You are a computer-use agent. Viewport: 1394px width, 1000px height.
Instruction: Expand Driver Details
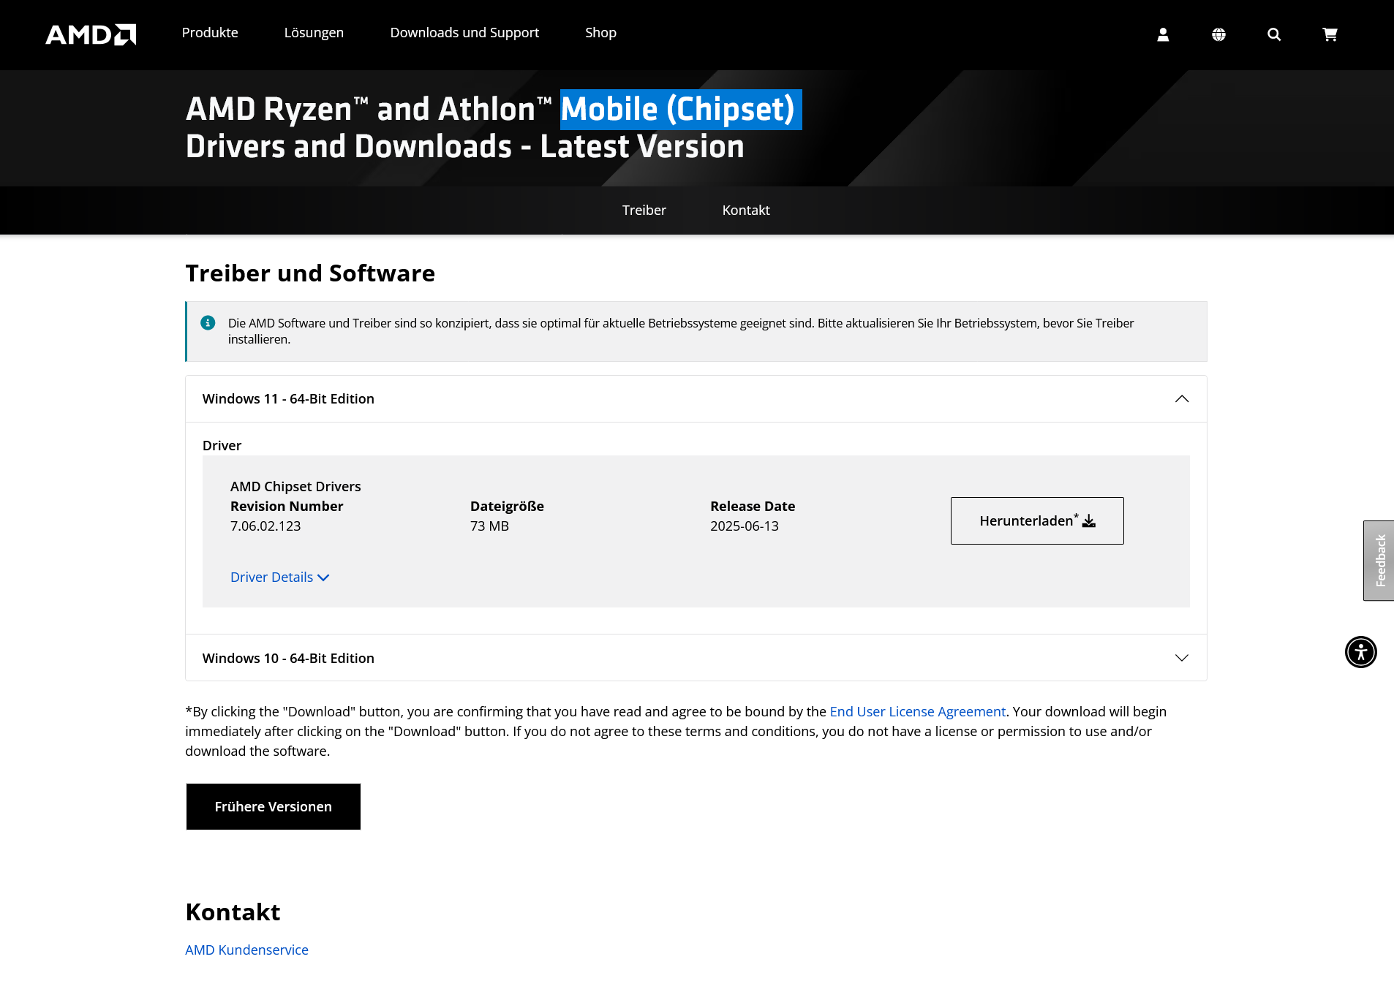(279, 577)
